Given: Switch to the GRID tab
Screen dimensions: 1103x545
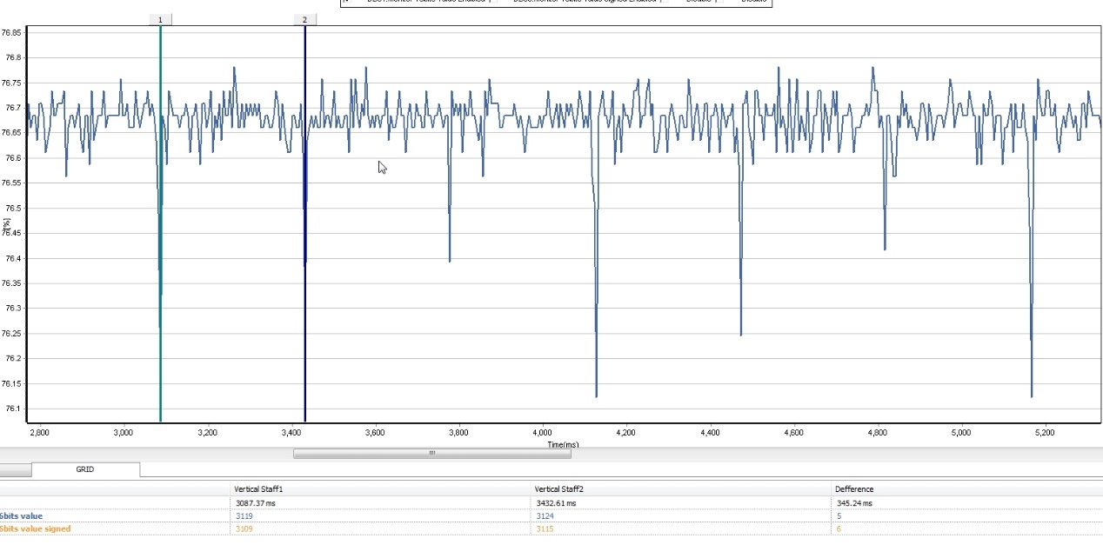Looking at the screenshot, I should [x=85, y=469].
